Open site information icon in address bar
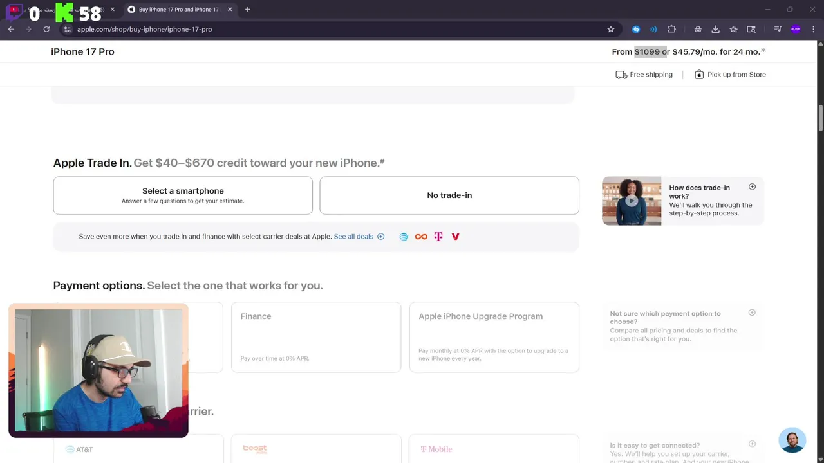The height and width of the screenshot is (463, 824). click(x=67, y=29)
